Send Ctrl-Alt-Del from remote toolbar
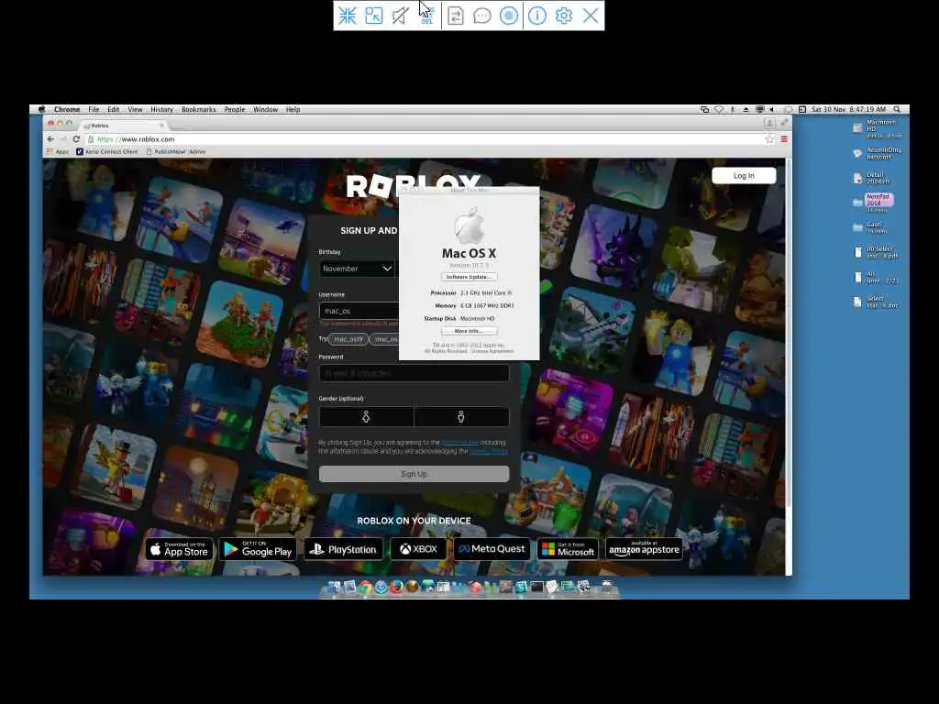Screen dimensions: 939x704 coord(427,16)
